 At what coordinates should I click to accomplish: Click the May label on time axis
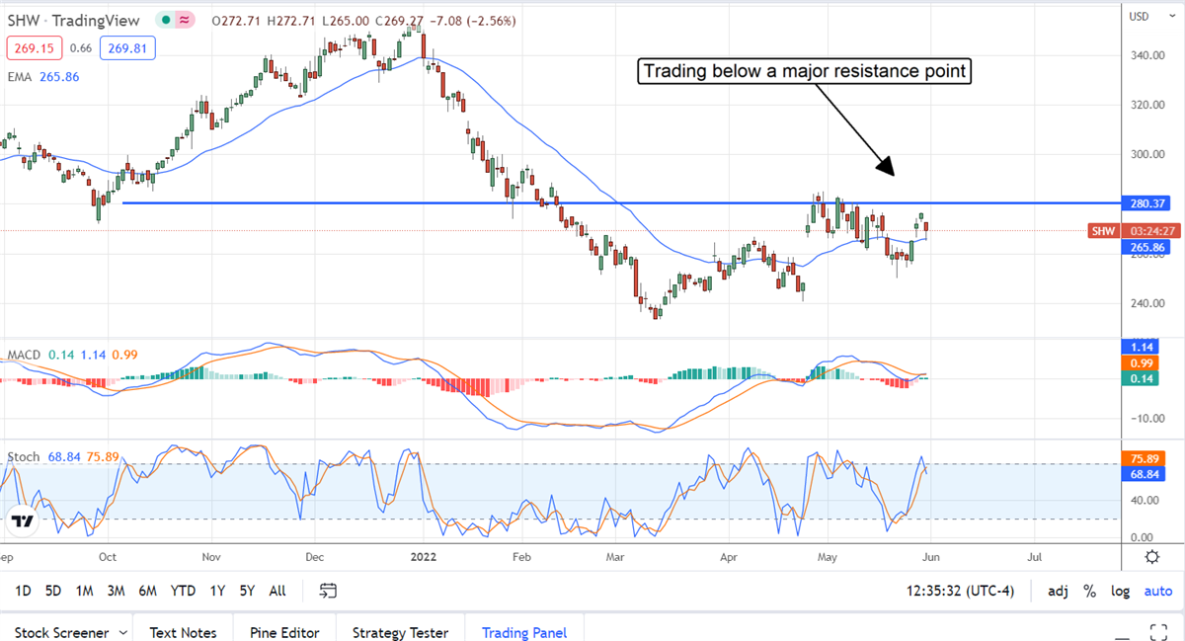click(828, 556)
